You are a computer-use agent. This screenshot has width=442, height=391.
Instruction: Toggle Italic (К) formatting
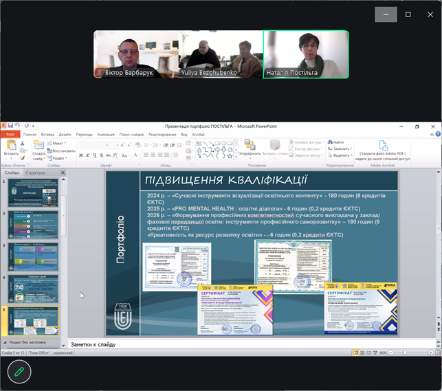[88, 155]
